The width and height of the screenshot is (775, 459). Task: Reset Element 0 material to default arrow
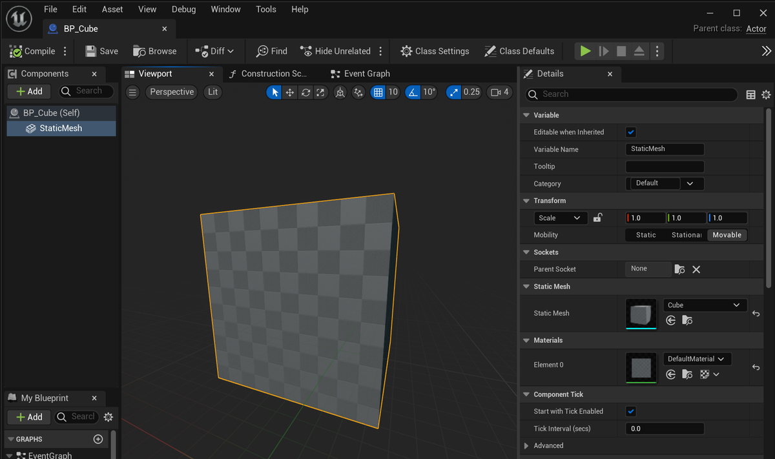coord(756,367)
